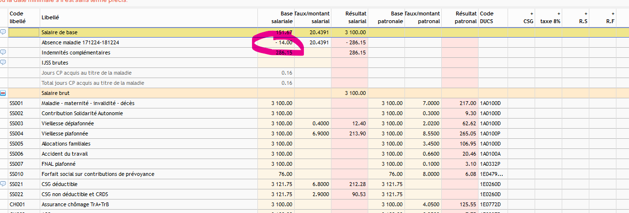The image size is (629, 213).
Task: Select the Libellé column header
Action: [149, 17]
